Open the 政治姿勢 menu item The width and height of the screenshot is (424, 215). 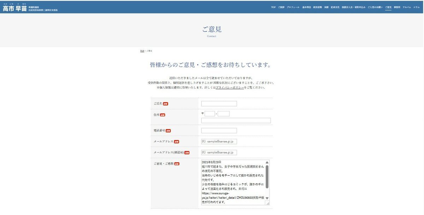pyautogui.click(x=317, y=7)
